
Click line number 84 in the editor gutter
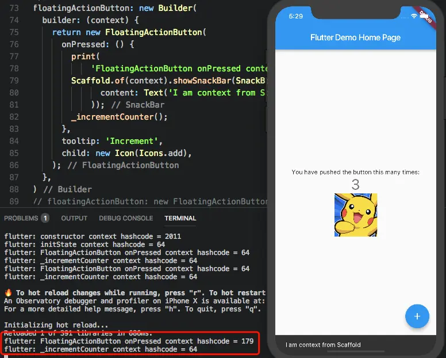14,141
